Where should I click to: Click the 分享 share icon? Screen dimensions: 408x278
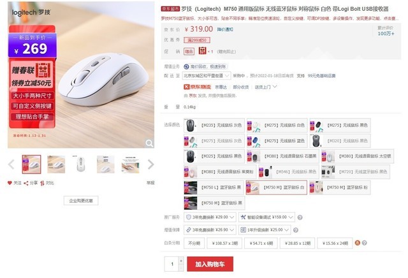click(x=26, y=183)
